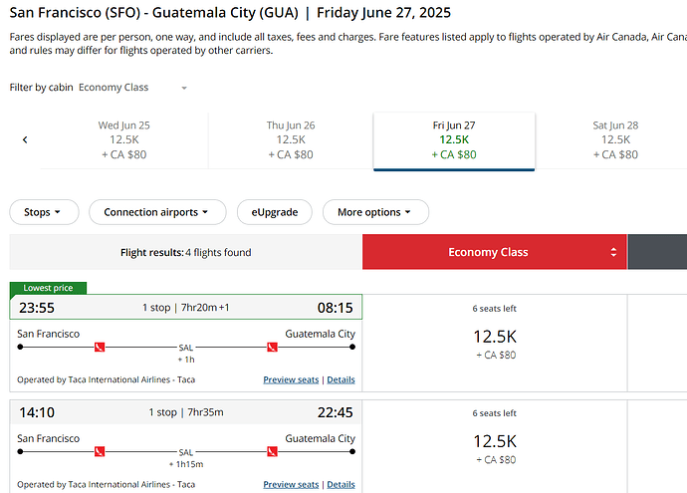Image resolution: width=687 pixels, height=493 pixels.
Task: Open Details link for the 14:10 flight
Action: point(341,485)
